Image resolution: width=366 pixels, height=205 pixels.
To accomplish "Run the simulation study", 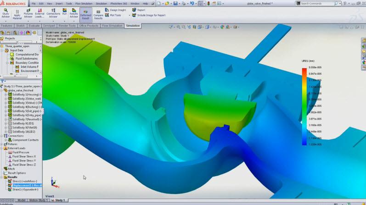I will [64, 14].
